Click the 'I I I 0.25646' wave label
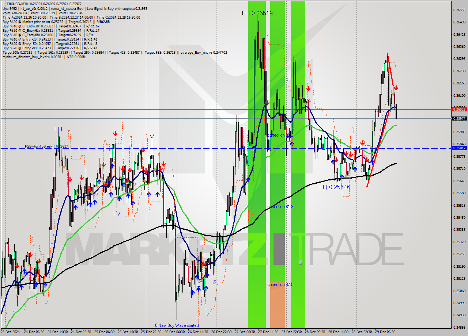This screenshot has height=336, width=468. 335,187
